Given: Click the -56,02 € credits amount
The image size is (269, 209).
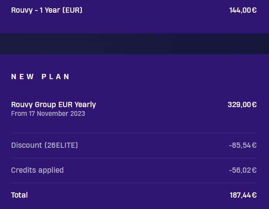Looking at the screenshot, I should 243,170.
